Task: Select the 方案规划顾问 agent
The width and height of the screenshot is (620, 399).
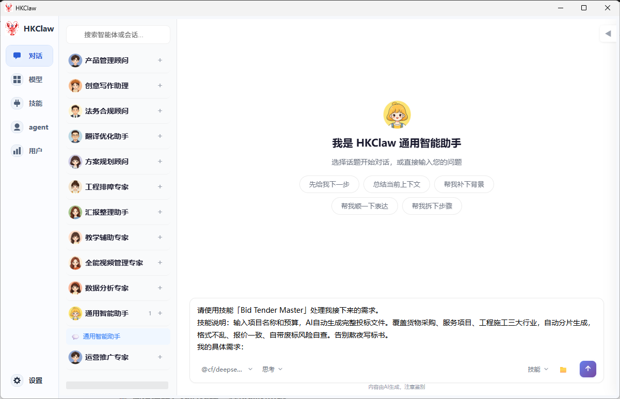Action: click(118, 162)
